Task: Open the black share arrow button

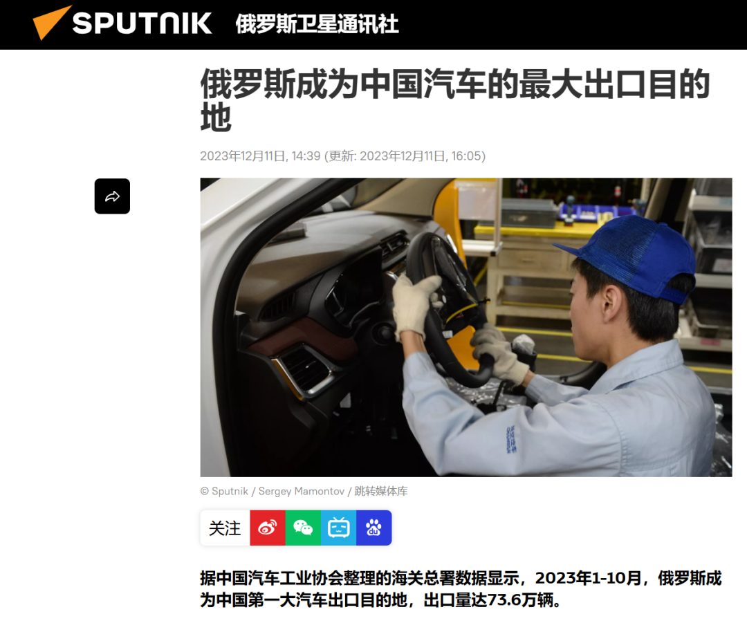Action: [x=113, y=196]
